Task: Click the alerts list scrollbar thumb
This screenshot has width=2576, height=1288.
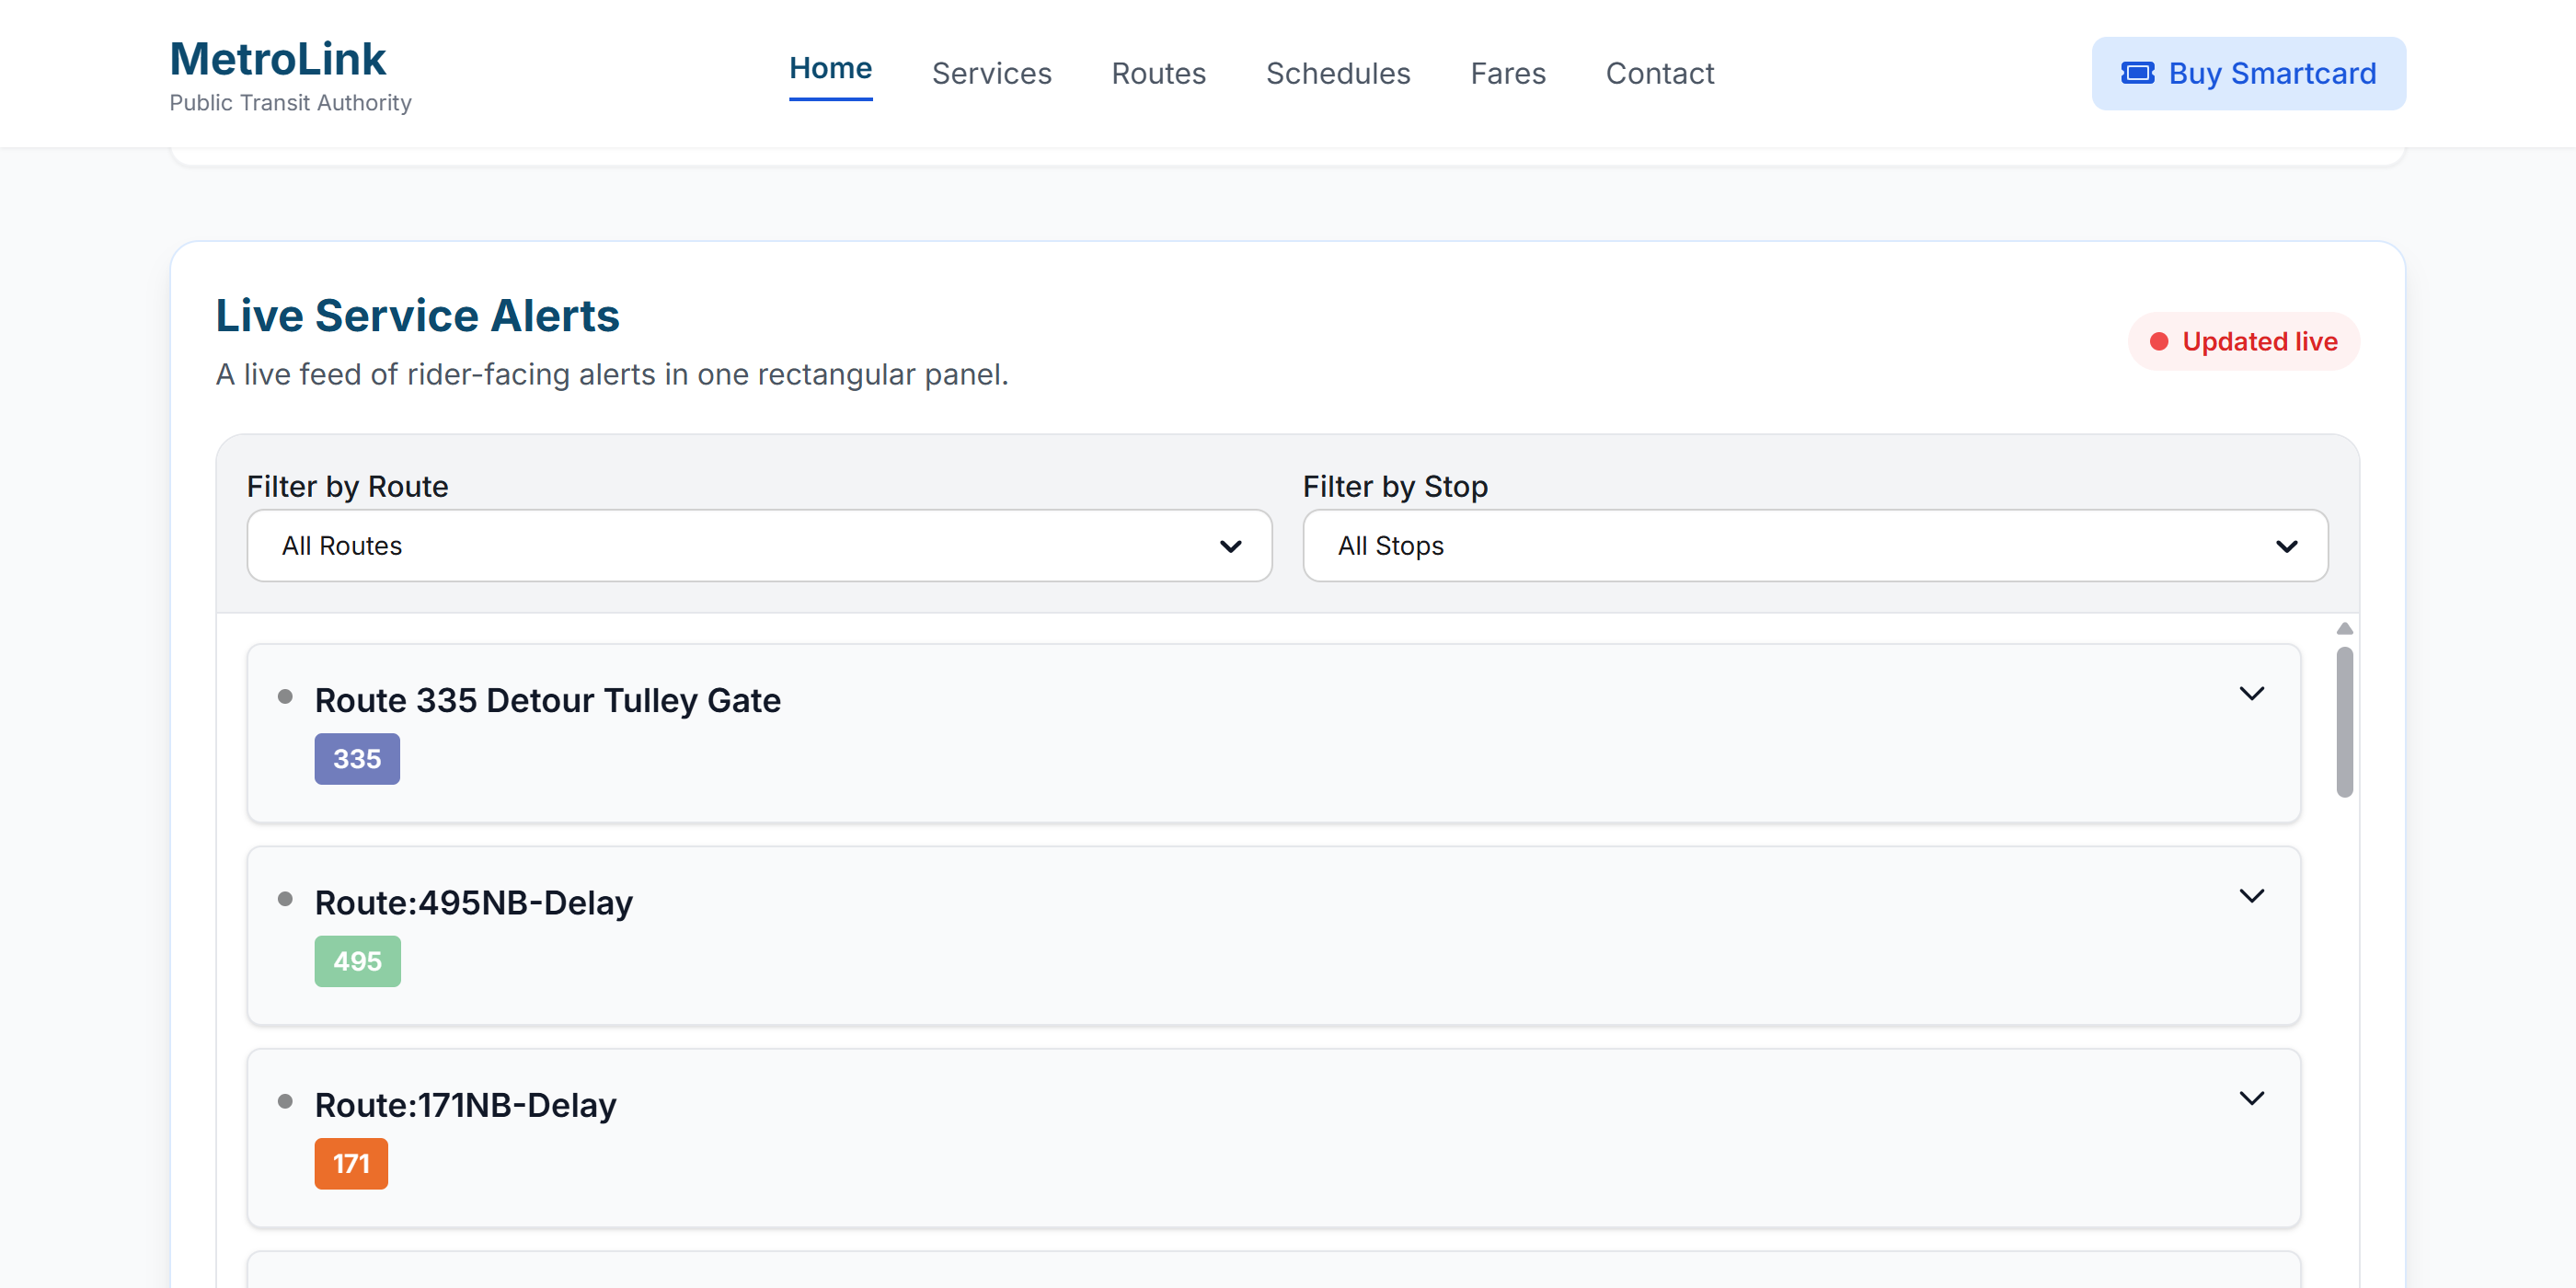Action: 2344,722
